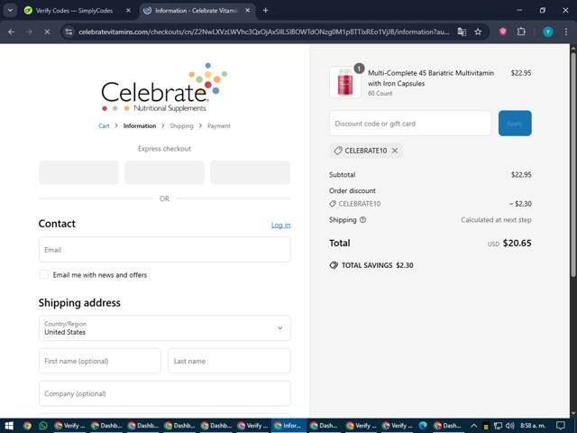Click the Discount code or gift card field
The image size is (577, 433).
[x=410, y=124]
